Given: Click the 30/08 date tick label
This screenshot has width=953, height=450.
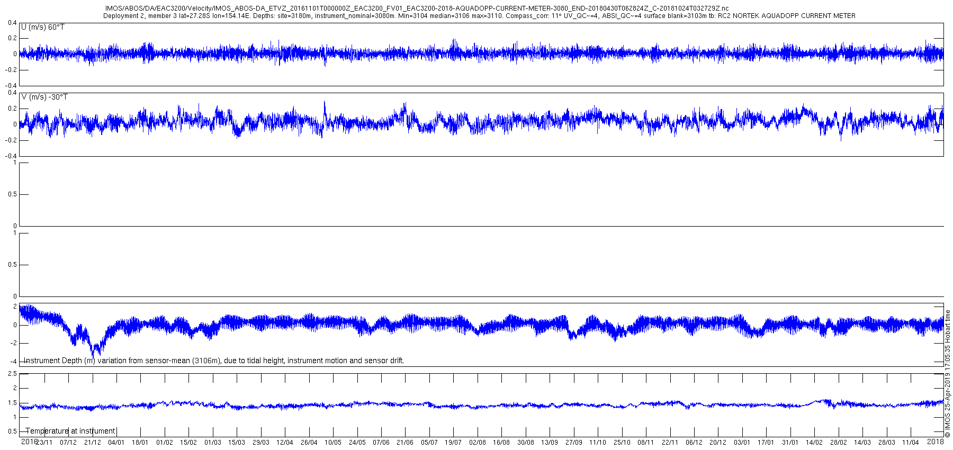Looking at the screenshot, I should pos(526,443).
